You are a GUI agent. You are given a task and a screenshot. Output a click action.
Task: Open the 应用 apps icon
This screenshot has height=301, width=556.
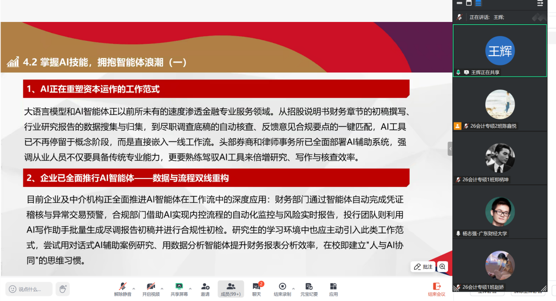coord(333,289)
